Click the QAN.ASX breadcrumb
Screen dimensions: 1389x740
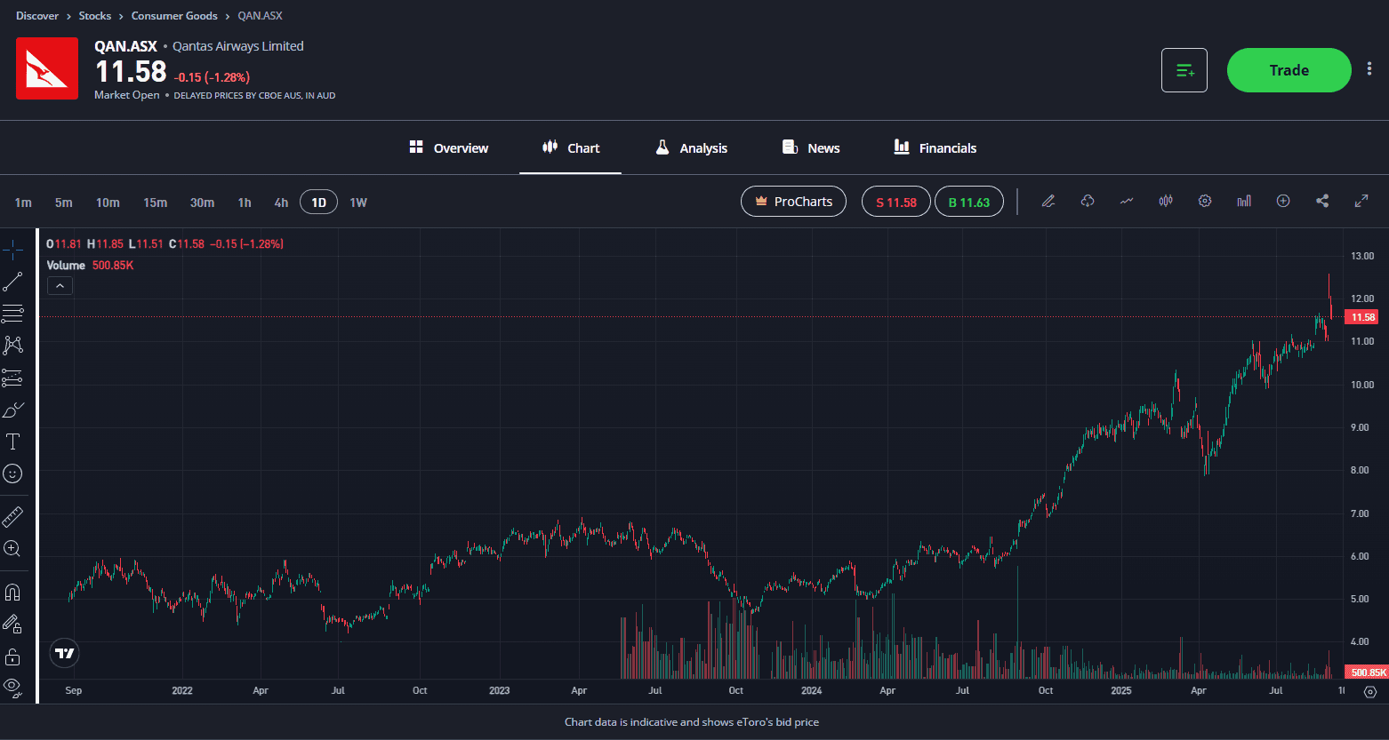[x=261, y=16]
